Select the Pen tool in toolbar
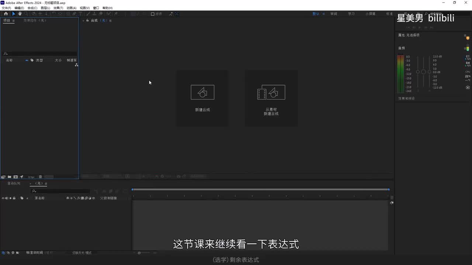472x265 pixels. pyautogui.click(x=74, y=14)
